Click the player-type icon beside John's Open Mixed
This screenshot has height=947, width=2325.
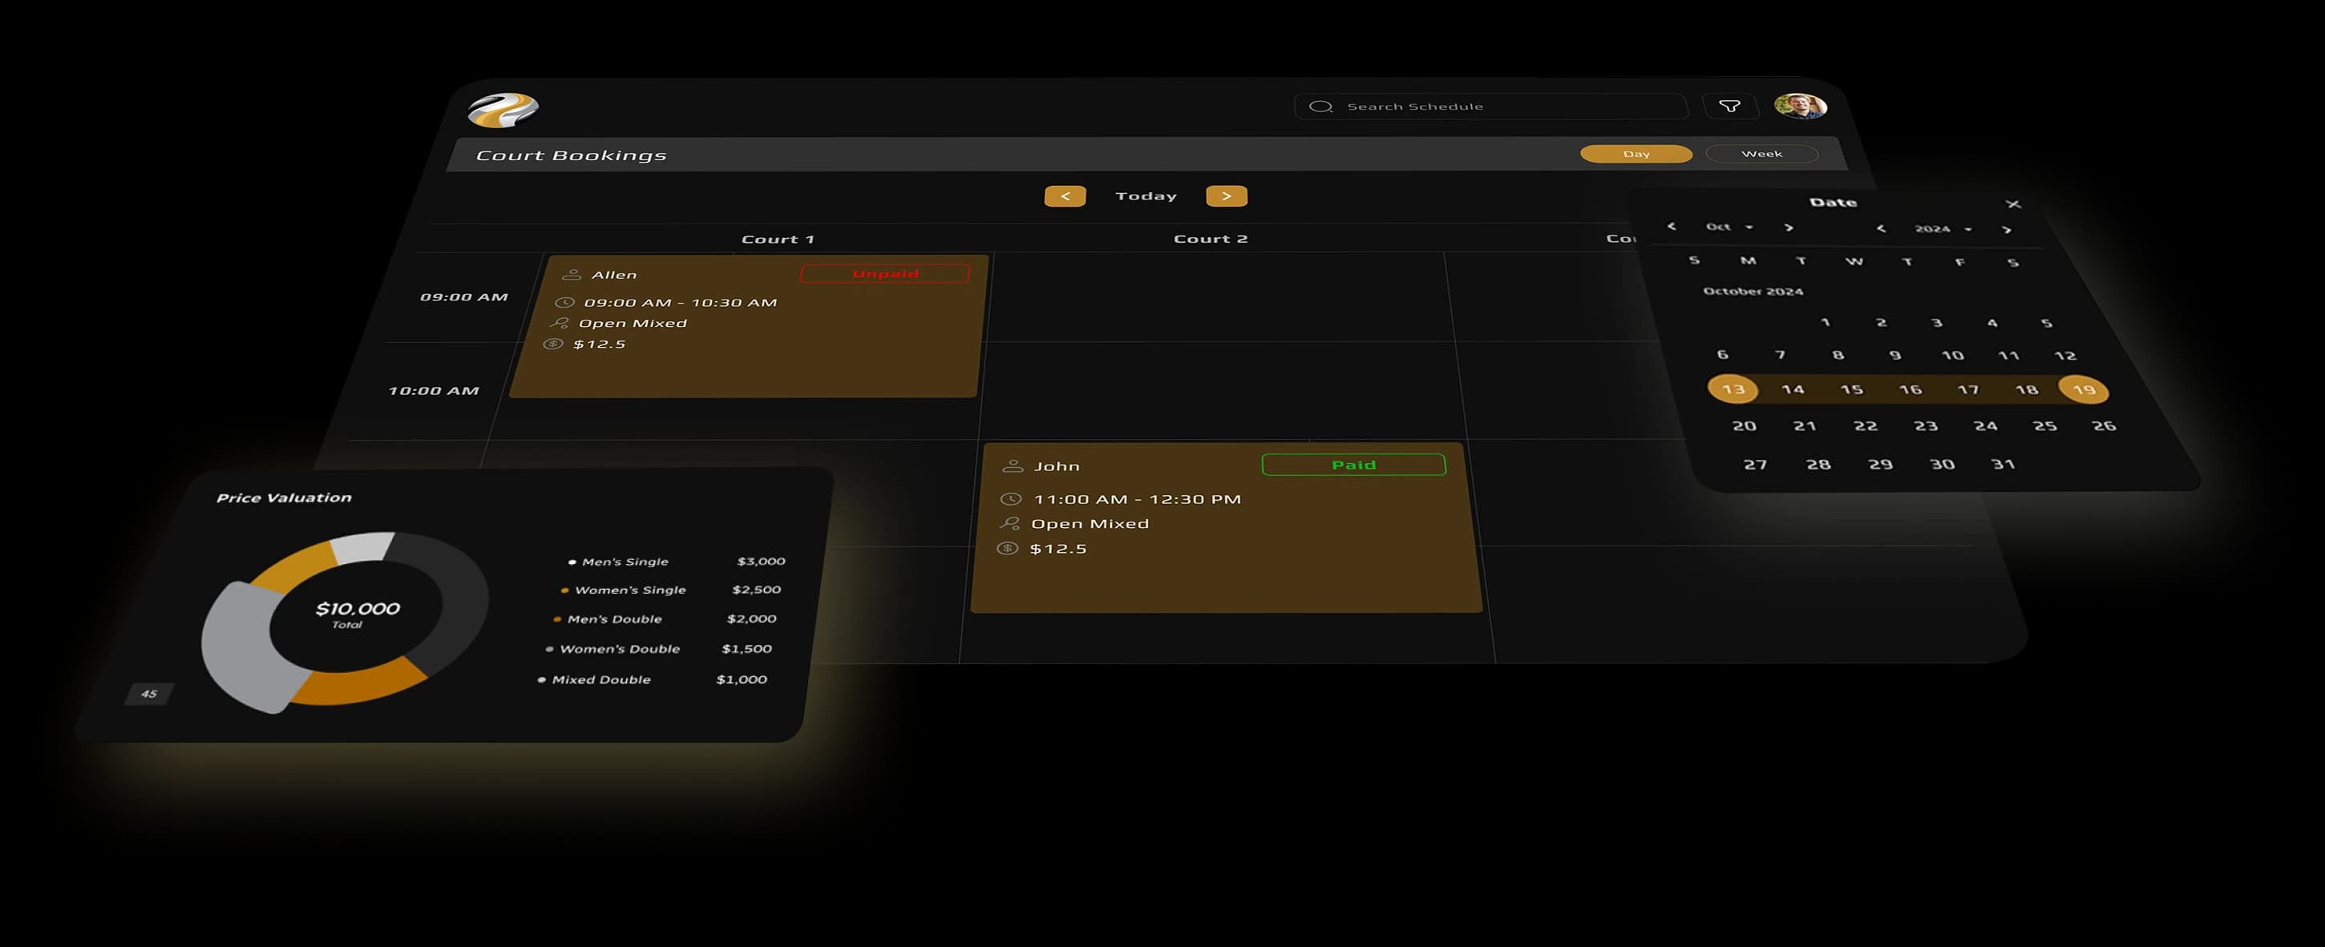1010,523
